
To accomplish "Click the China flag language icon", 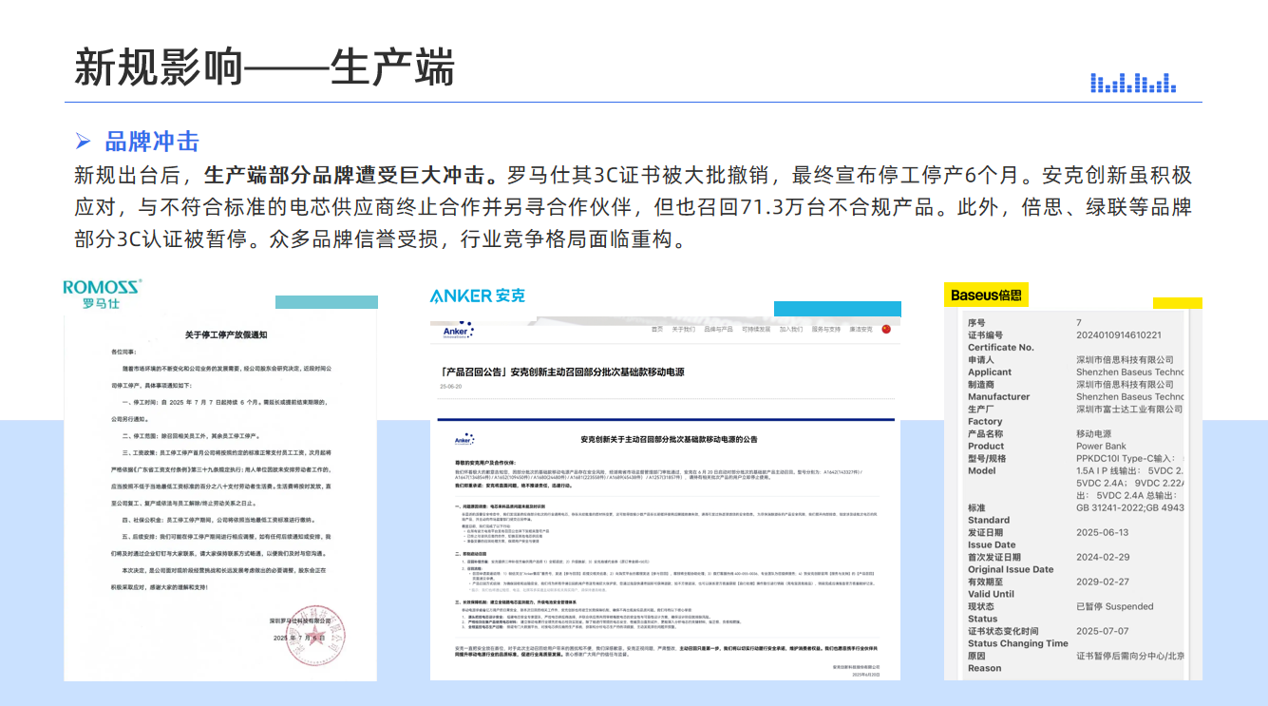I will pyautogui.click(x=887, y=329).
